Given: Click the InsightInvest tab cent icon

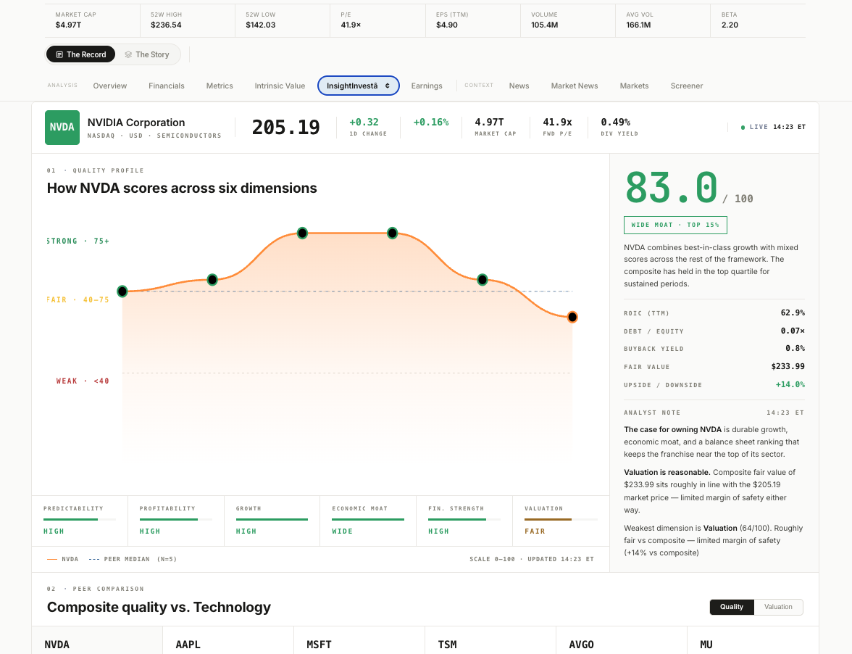Looking at the screenshot, I should coord(388,86).
